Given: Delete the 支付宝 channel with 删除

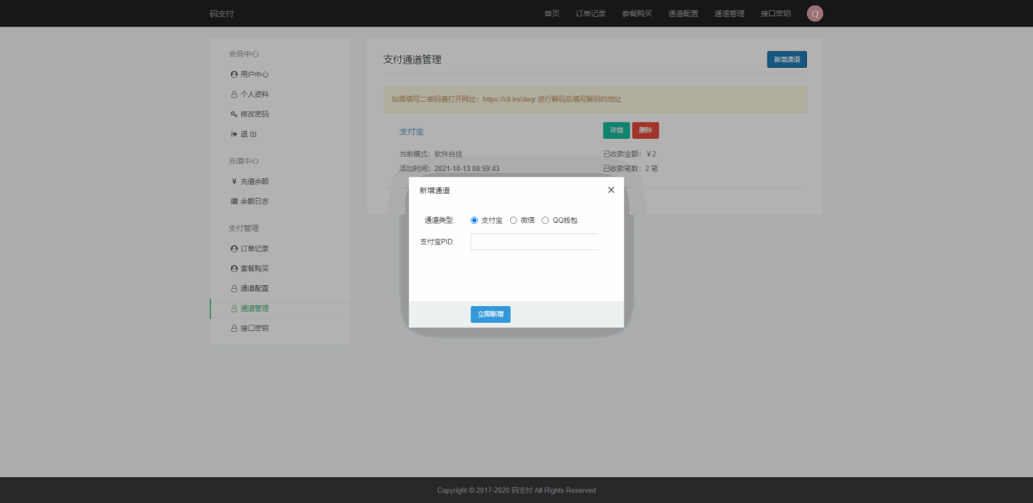Looking at the screenshot, I should coord(646,130).
